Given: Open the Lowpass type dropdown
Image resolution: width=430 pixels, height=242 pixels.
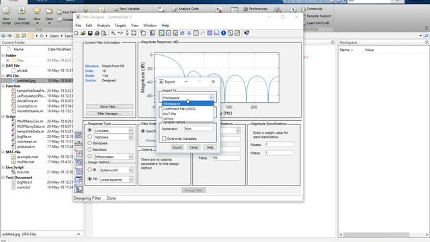Looking at the screenshot, I should pos(130,130).
